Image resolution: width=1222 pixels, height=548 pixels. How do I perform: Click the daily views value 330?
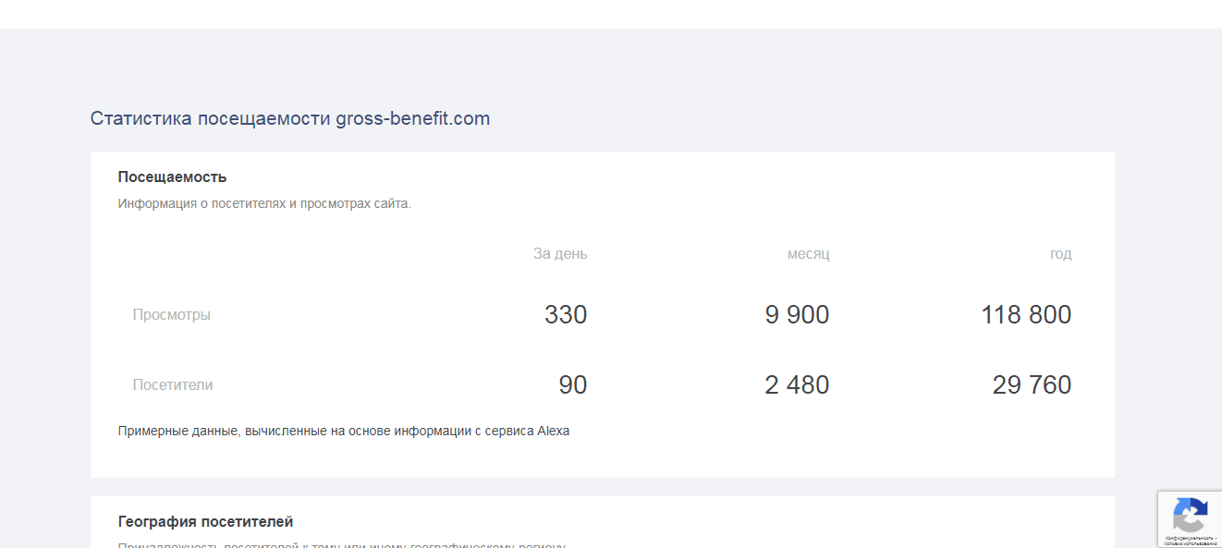[x=566, y=314]
